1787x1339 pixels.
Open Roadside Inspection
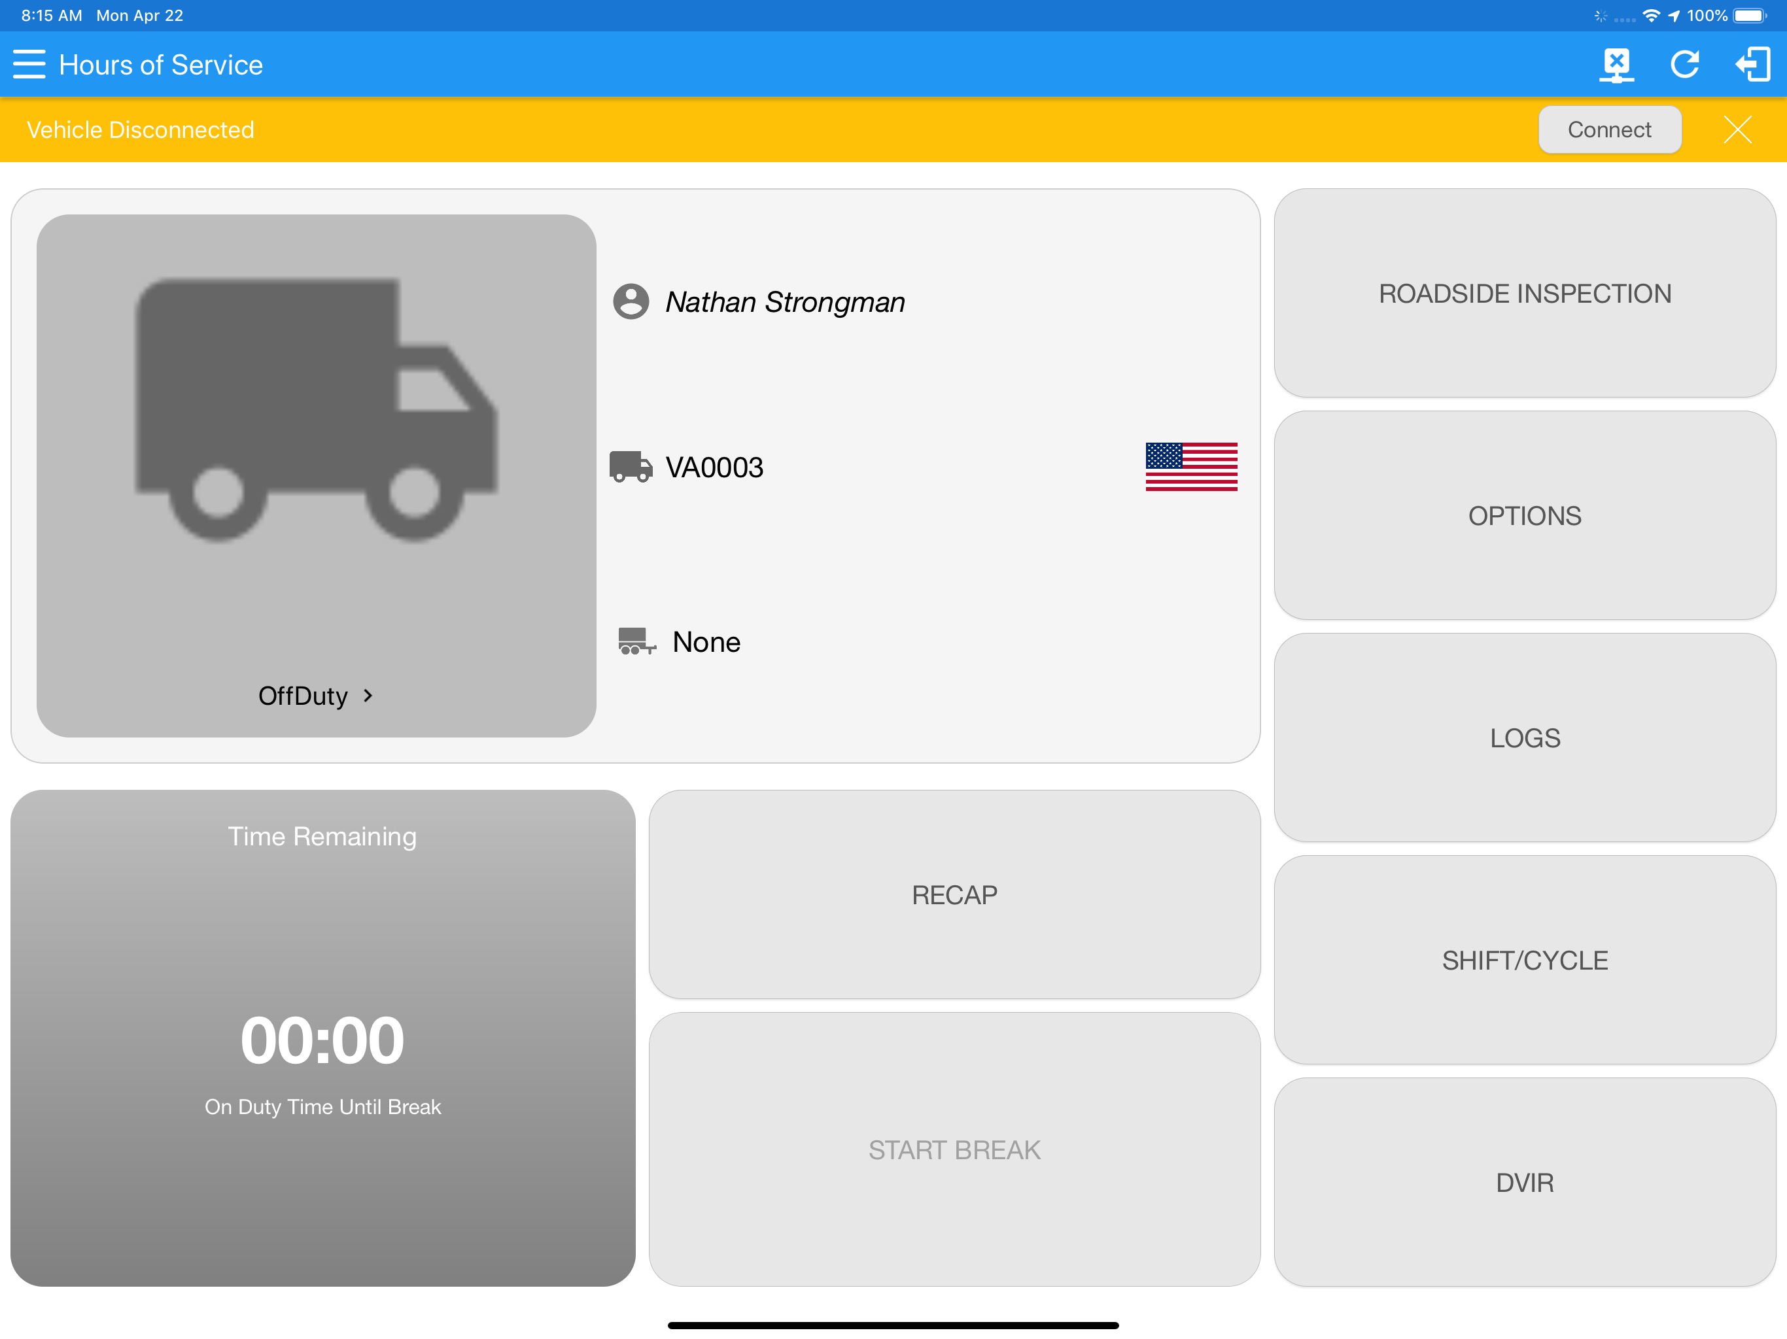[1525, 293]
